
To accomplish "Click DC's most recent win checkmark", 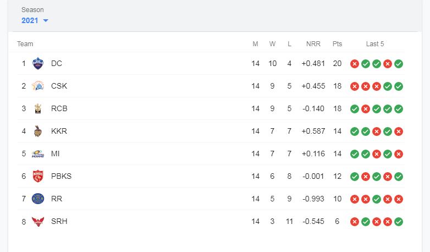I will point(399,64).
